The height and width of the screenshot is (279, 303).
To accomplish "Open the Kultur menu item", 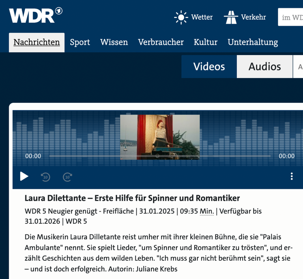I will point(206,42).
